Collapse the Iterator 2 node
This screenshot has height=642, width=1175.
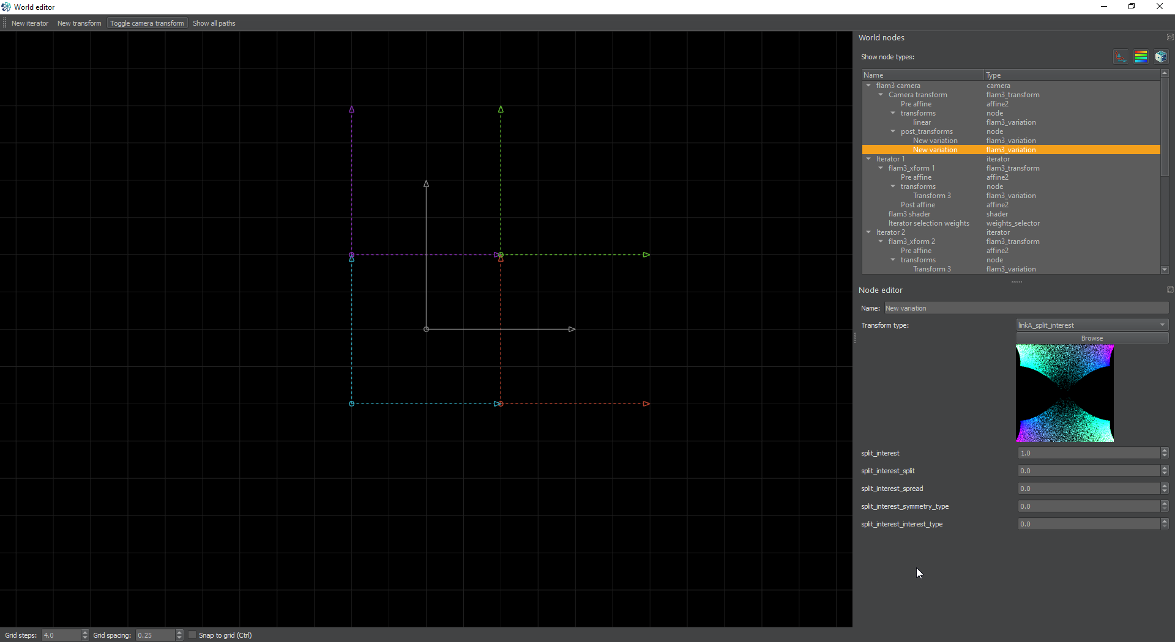coord(868,232)
